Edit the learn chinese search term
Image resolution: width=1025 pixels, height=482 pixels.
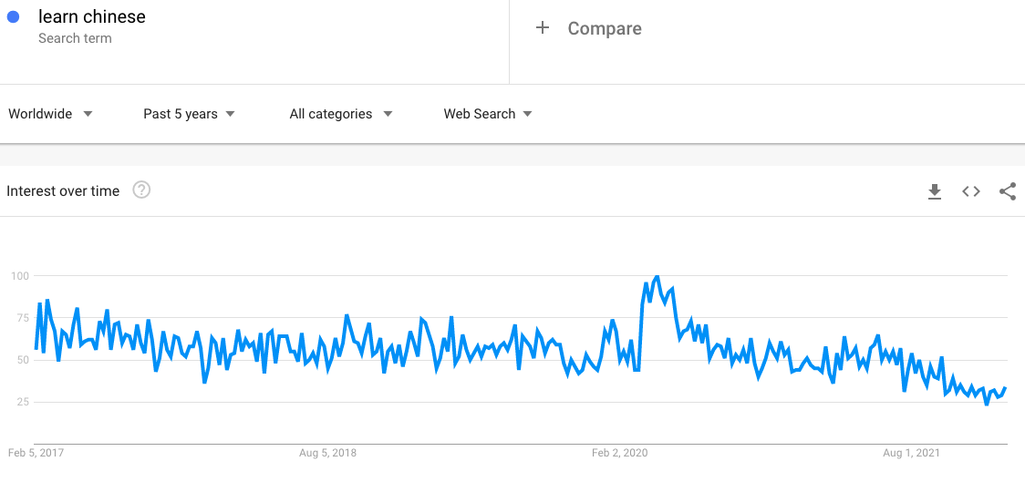(x=91, y=17)
